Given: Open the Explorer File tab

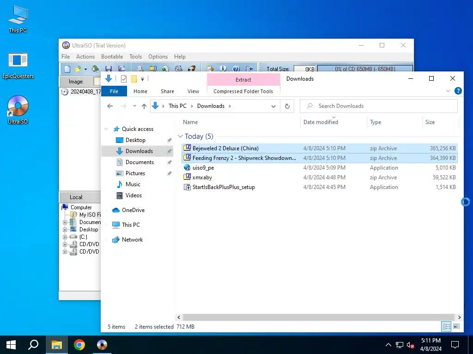Looking at the screenshot, I should [x=114, y=91].
